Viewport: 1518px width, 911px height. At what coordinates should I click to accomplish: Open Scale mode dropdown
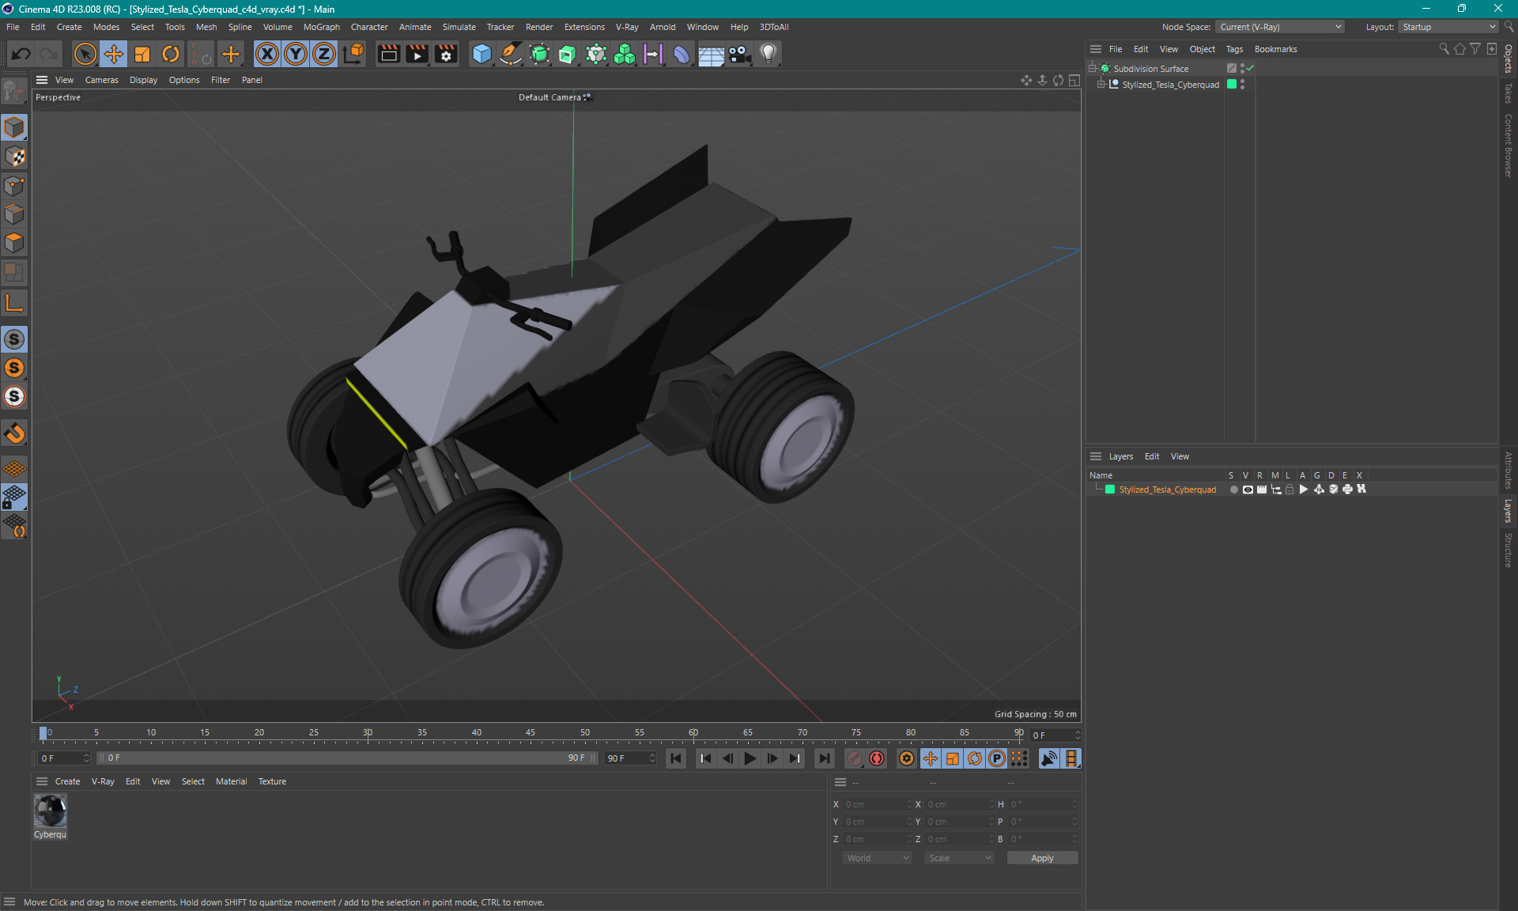pos(960,858)
